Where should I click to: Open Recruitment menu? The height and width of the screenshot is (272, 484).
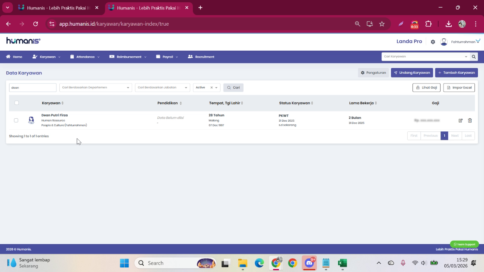201,57
